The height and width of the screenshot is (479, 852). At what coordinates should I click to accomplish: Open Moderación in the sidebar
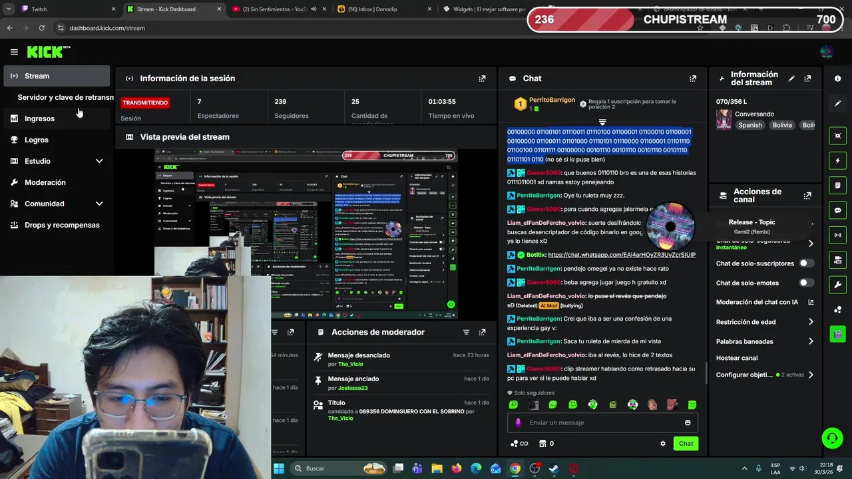(x=57, y=182)
